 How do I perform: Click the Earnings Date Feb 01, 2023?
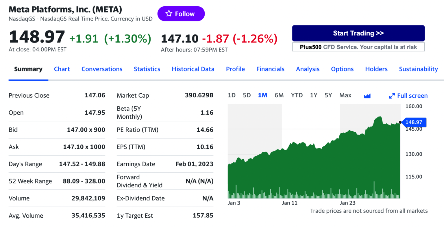195,164
